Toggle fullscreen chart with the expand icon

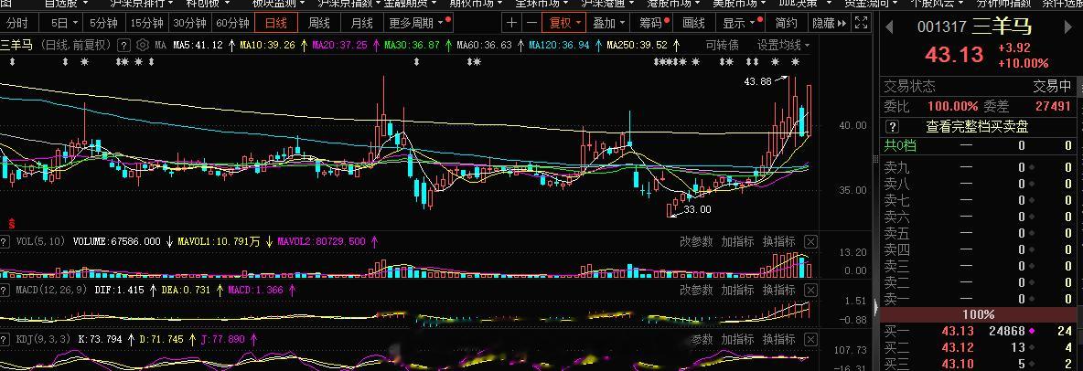pos(862,23)
